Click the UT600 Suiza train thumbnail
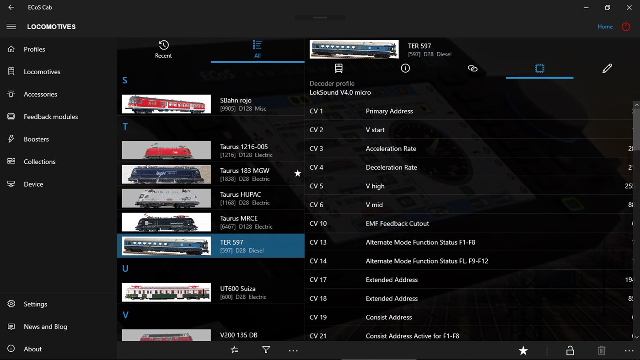The width and height of the screenshot is (640, 360). coord(166,292)
